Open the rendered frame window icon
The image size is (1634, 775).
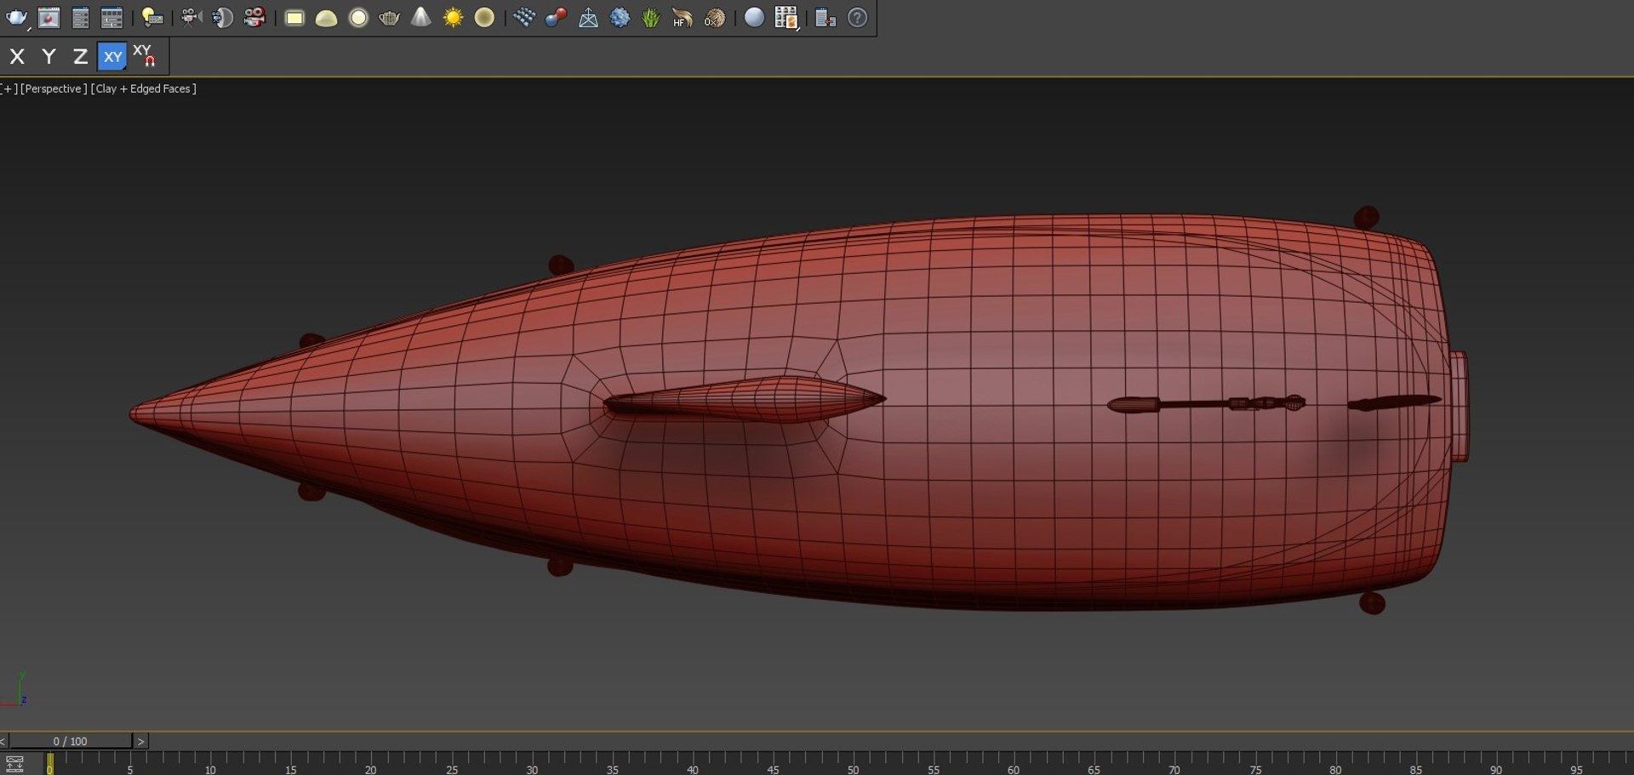[49, 18]
